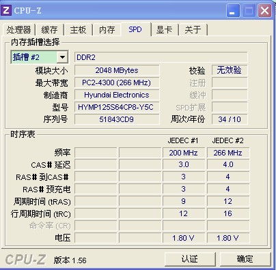
Task: Click the serial number 51843CD9 field
Action: [117, 119]
